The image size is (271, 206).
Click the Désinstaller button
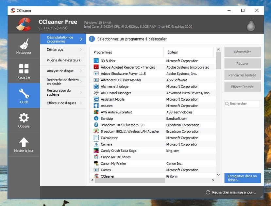243,52
